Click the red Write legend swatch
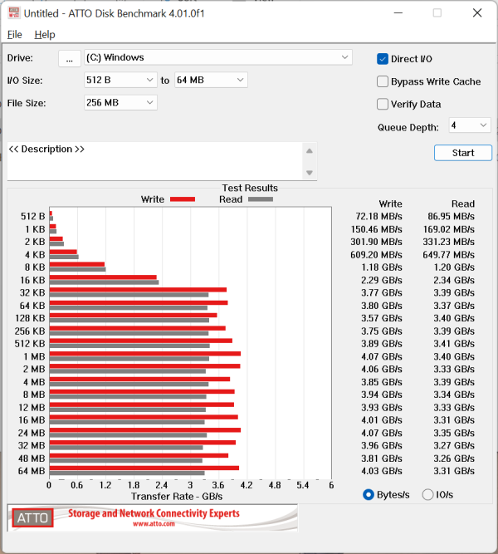Viewport: 498px width, 554px height. coord(183,199)
